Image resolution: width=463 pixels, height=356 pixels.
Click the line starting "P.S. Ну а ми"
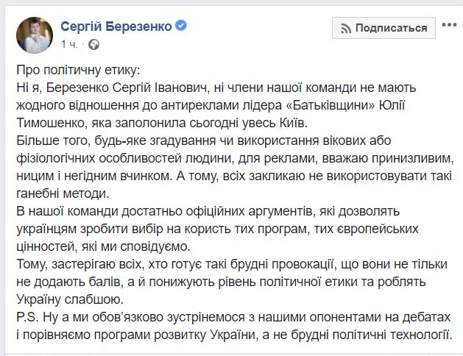pos(221,316)
